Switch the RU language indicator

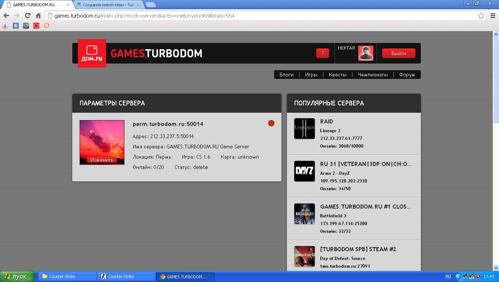click(448, 276)
